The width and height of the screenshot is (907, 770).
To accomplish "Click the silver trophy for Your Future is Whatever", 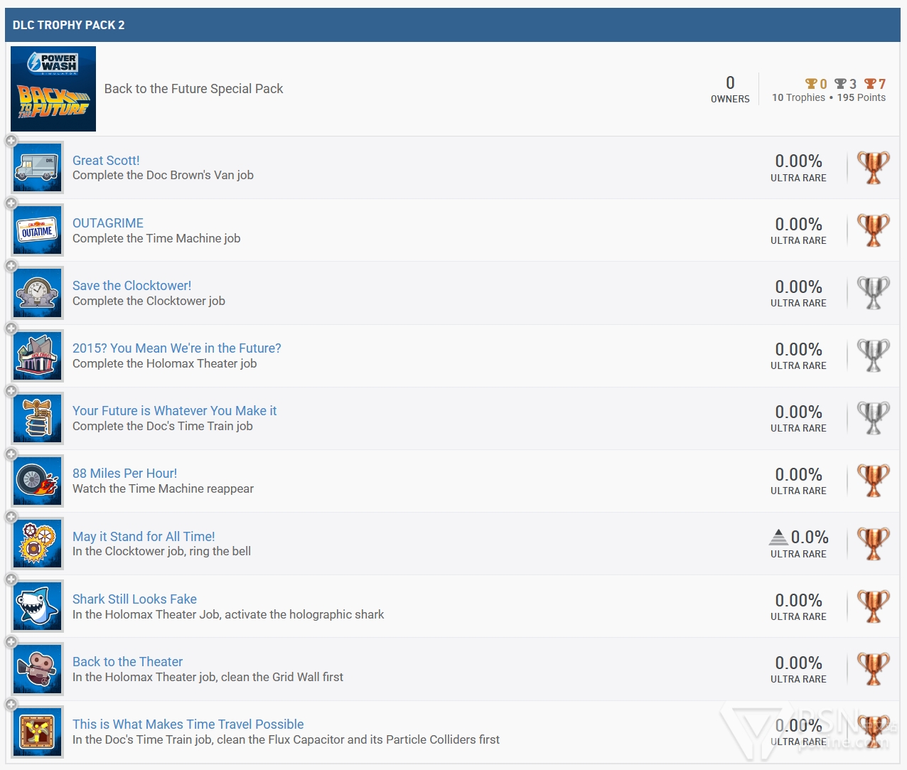I will (874, 418).
